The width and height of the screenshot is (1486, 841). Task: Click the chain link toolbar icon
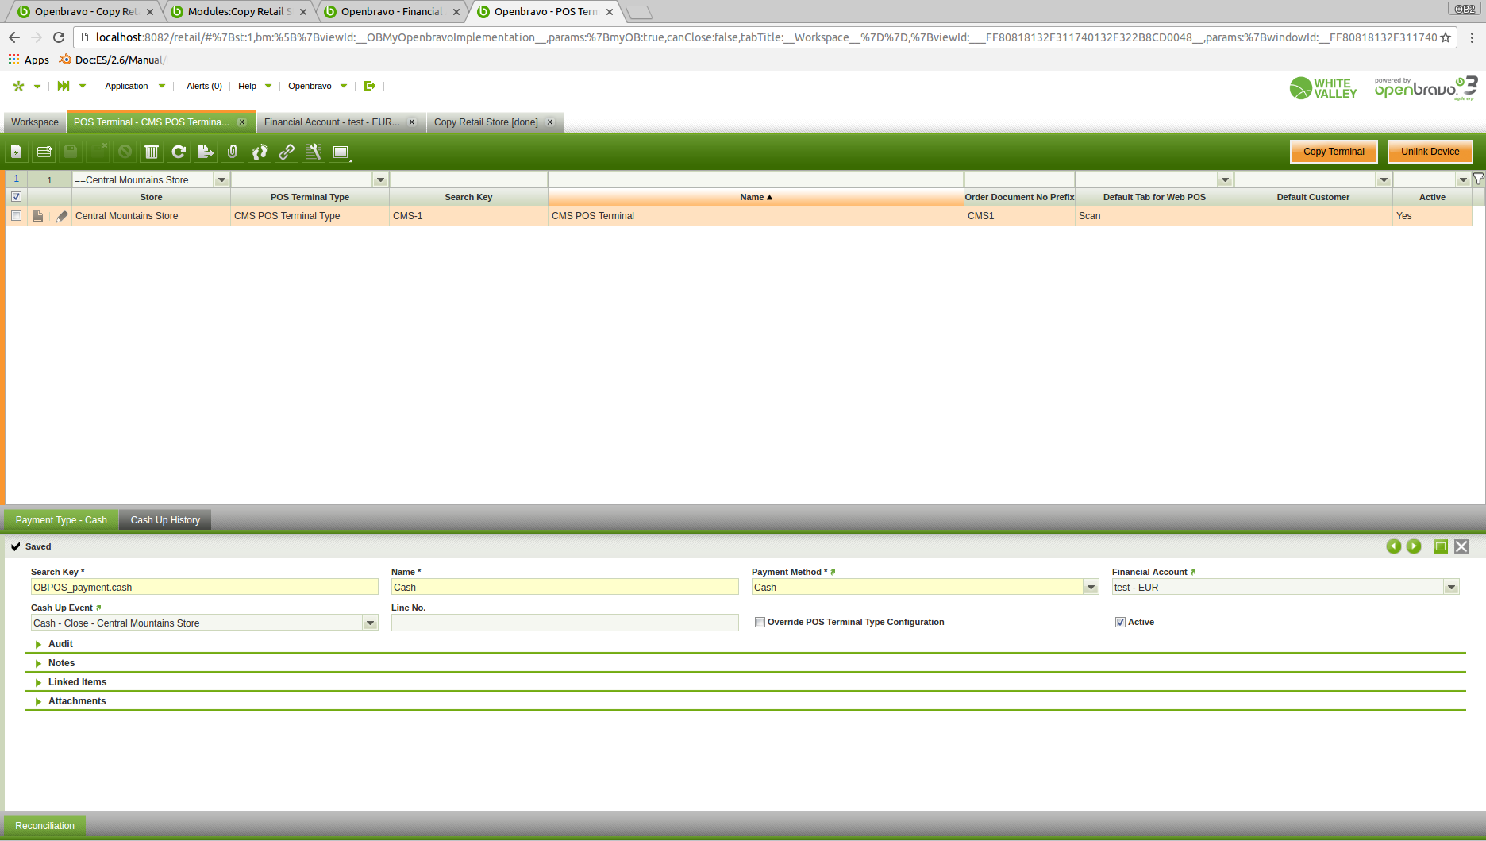click(x=287, y=152)
